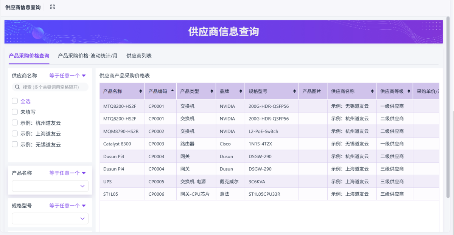
Task: Enable the 示例：无锡道友云 supplier checkbox
Action: pyautogui.click(x=15, y=144)
